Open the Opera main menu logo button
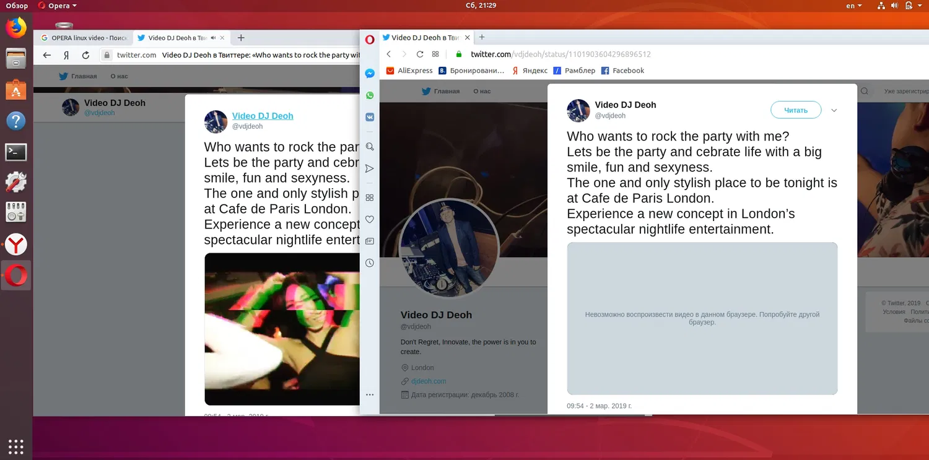This screenshot has height=460, width=929. (370, 40)
